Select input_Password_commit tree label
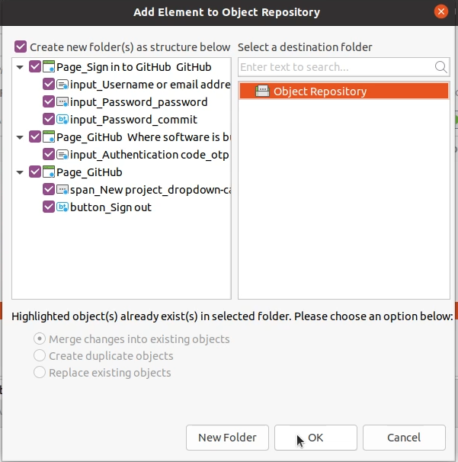Screen dimensions: 458x462 133,120
